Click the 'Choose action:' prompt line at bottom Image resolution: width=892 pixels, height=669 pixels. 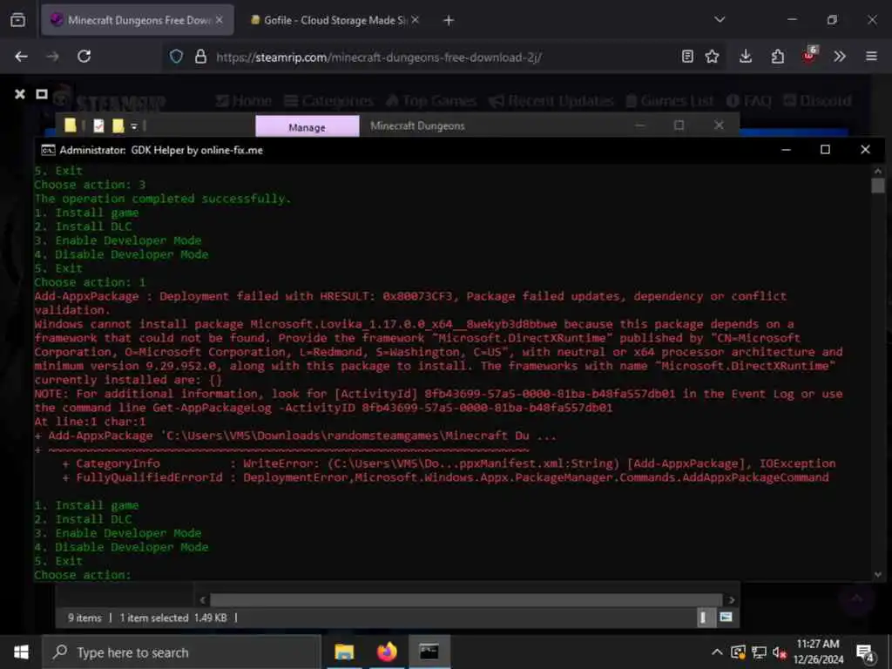click(x=83, y=575)
